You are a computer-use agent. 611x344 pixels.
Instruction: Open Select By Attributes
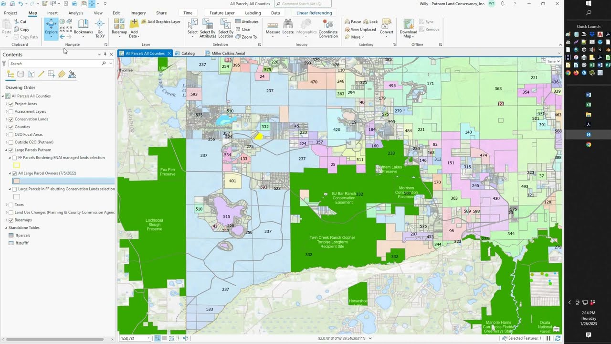click(208, 29)
